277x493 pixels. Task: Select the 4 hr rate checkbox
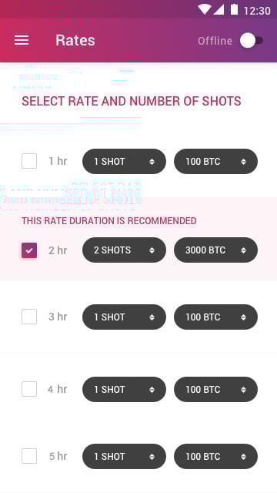tap(29, 389)
